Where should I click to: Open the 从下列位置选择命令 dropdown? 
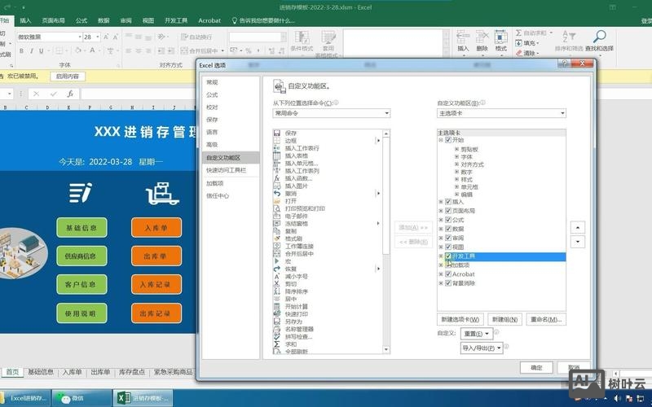pyautogui.click(x=332, y=113)
